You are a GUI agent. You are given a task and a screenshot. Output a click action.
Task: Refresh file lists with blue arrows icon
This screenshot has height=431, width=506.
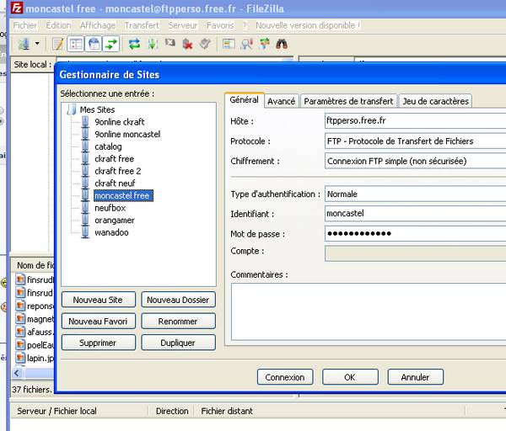pos(134,44)
